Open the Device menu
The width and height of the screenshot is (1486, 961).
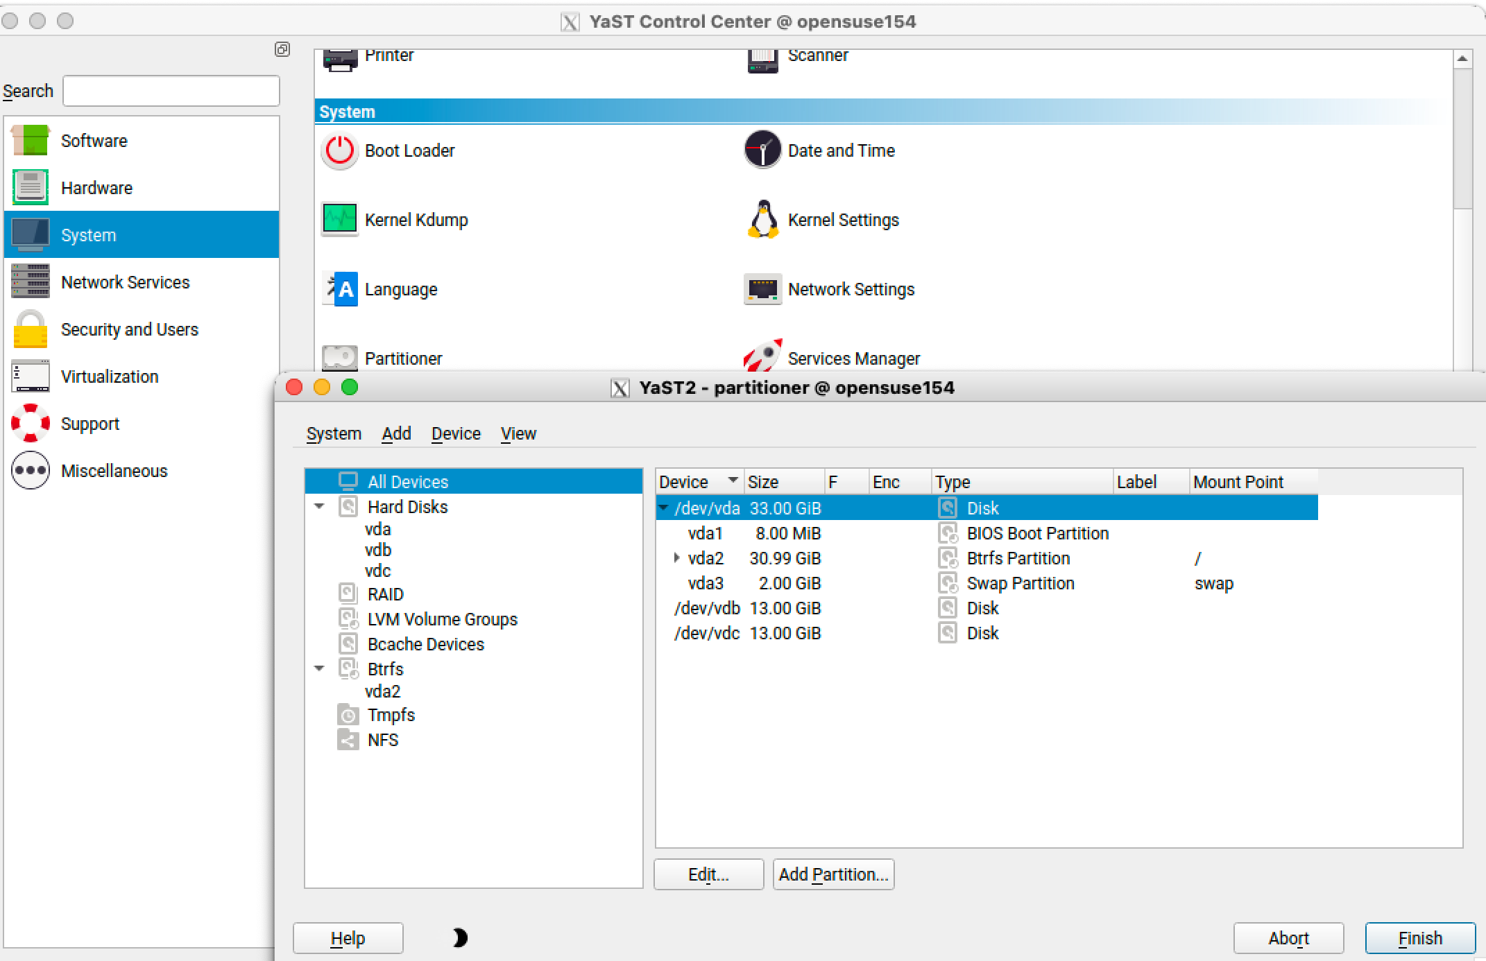[456, 433]
